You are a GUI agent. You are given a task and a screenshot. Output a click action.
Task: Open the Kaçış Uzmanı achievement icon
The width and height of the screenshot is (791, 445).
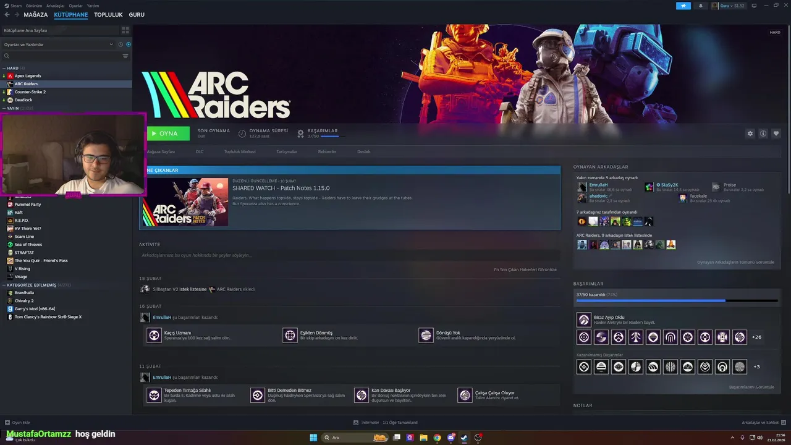click(154, 335)
